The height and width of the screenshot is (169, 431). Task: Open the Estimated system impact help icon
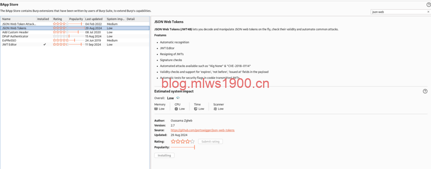425,91
